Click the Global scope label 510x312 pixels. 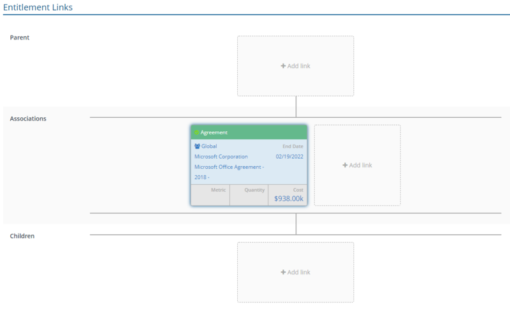point(209,146)
